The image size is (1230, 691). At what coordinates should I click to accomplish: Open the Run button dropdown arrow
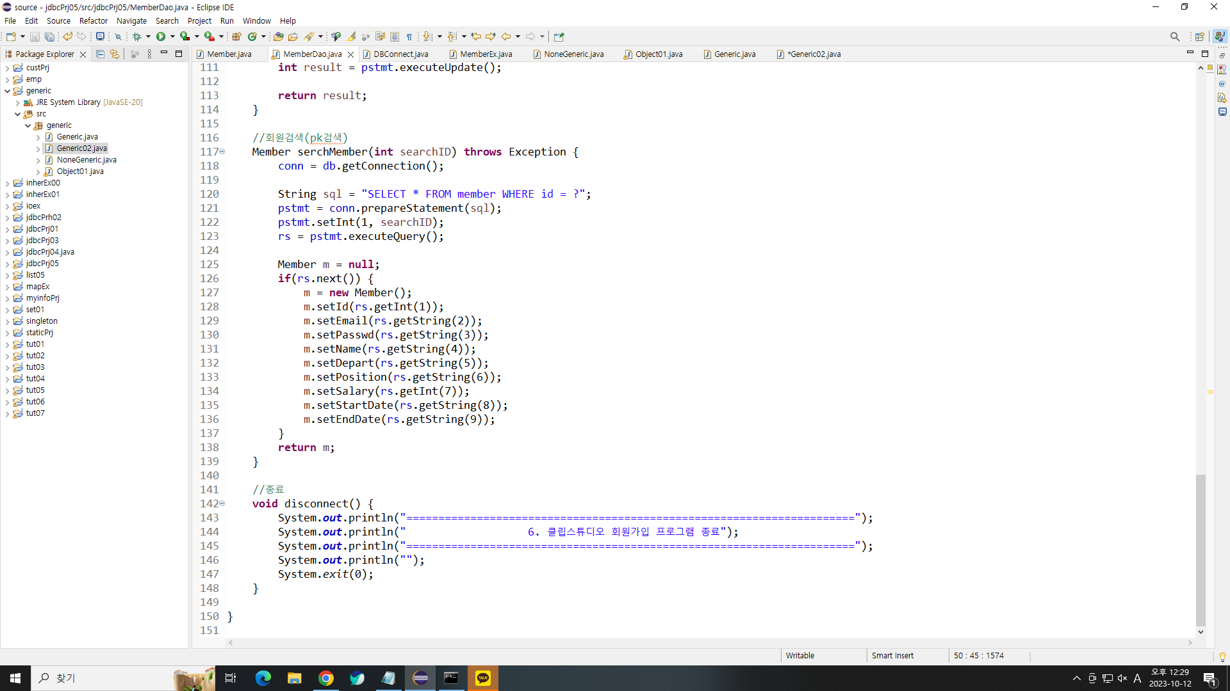tap(172, 36)
